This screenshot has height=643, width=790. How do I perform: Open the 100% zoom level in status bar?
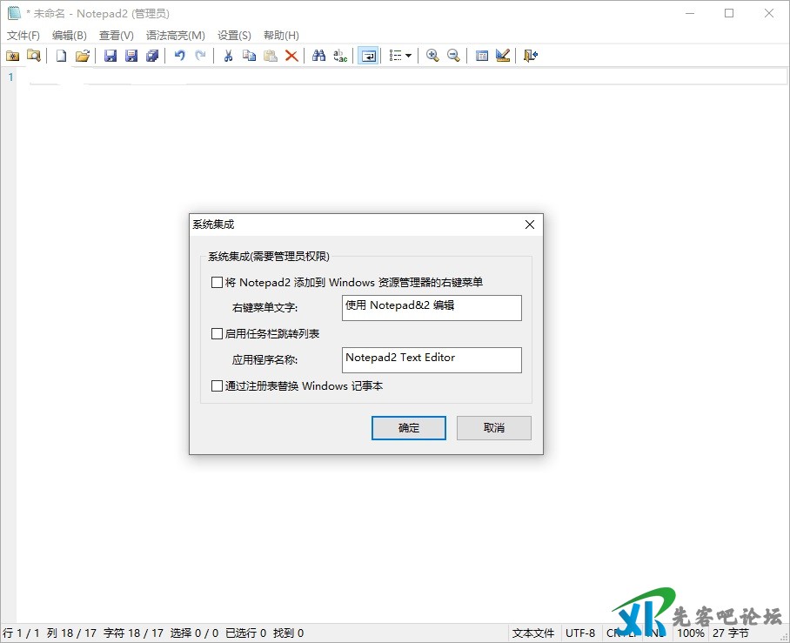point(691,633)
